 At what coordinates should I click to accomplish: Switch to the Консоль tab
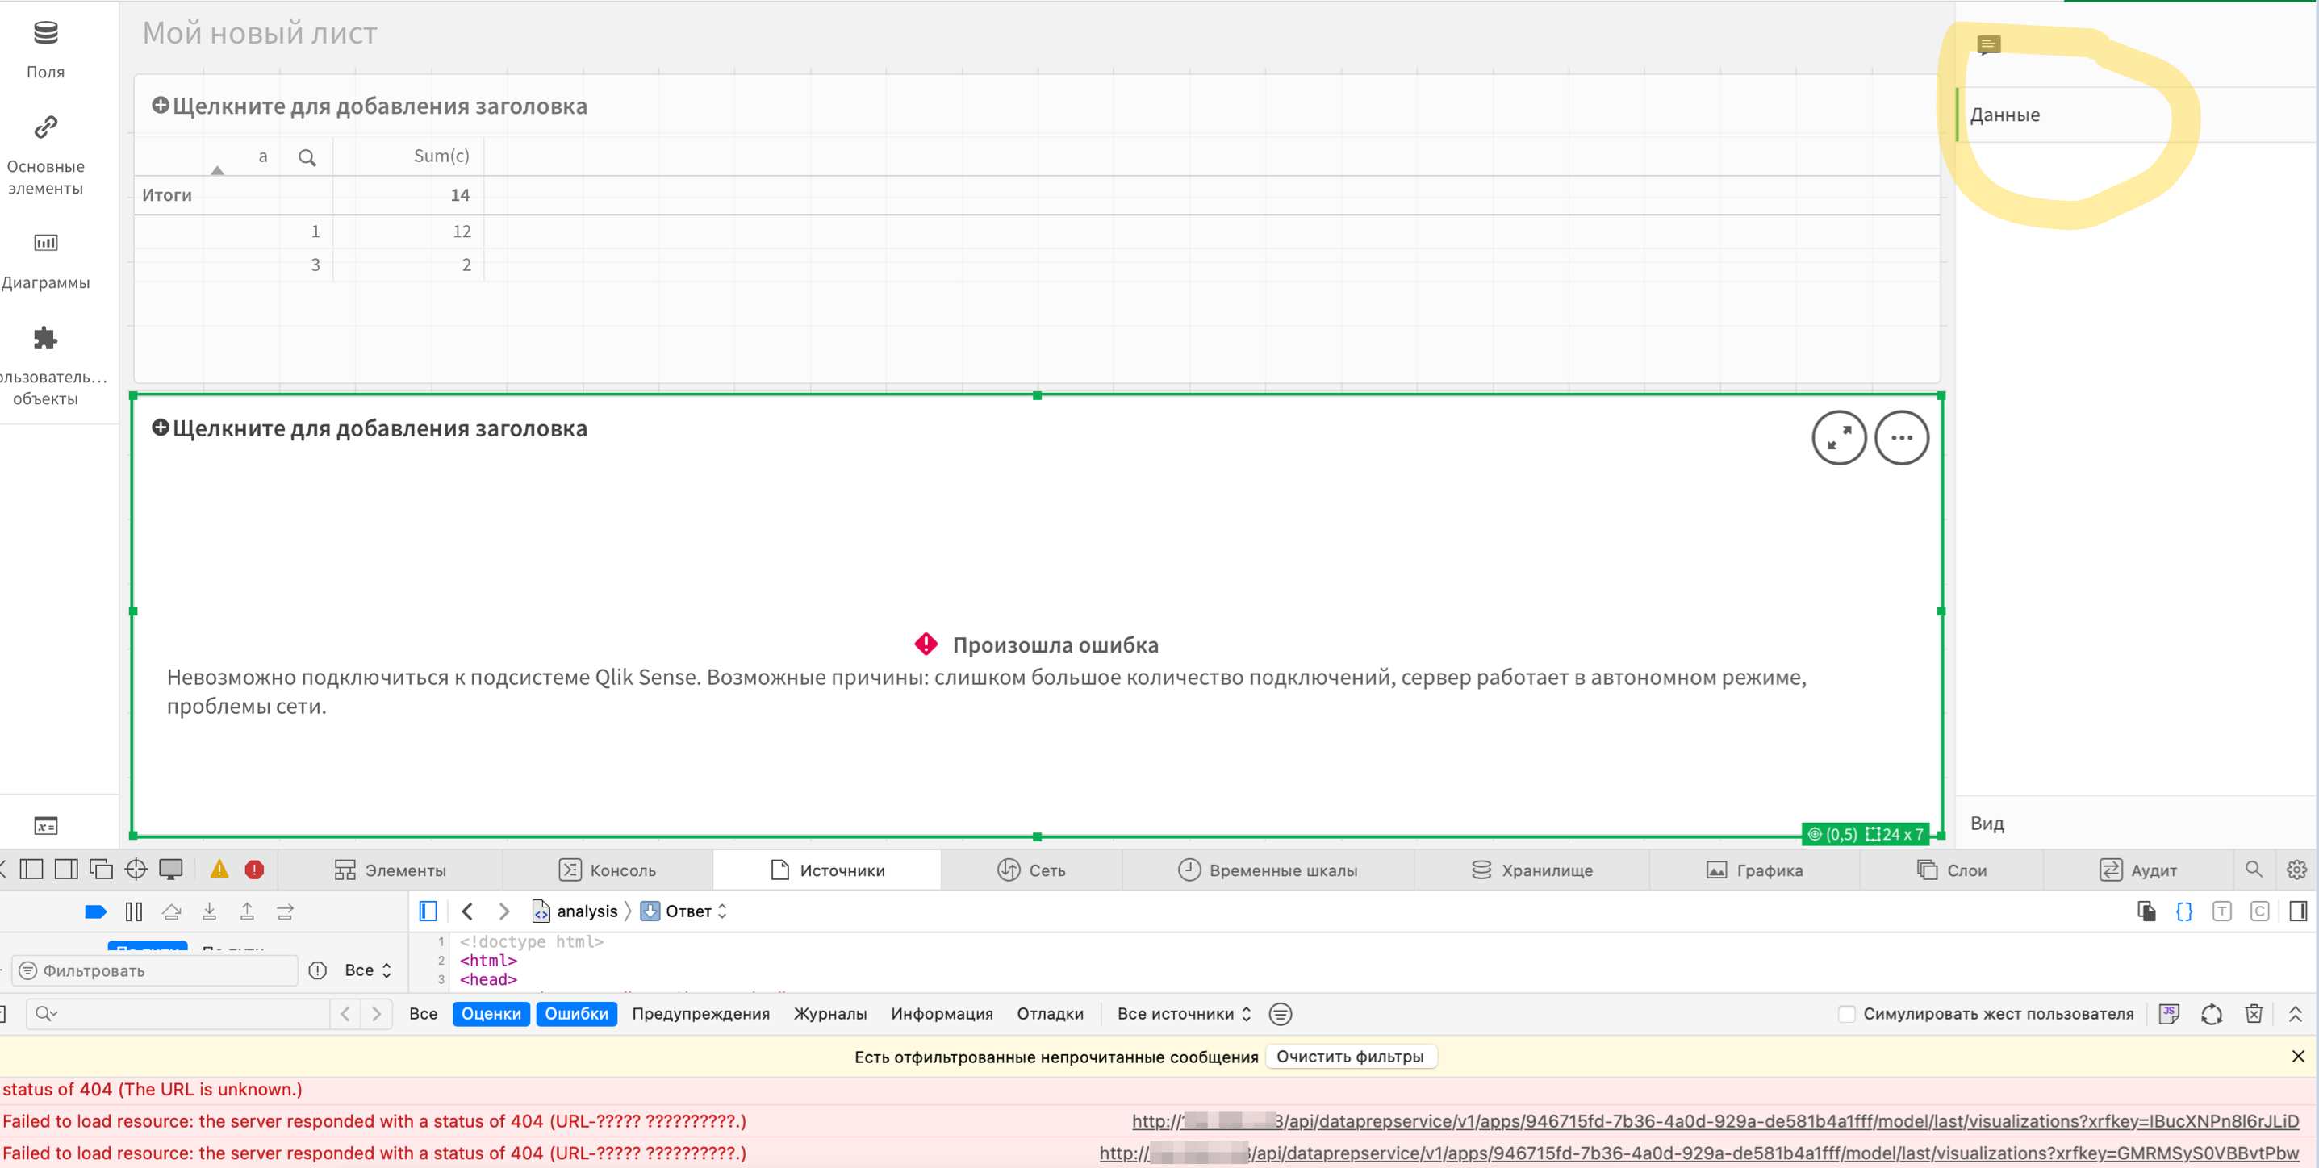pyautogui.click(x=608, y=870)
